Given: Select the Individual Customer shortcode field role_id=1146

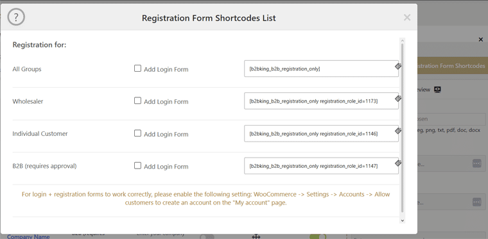Looking at the screenshot, I should (321, 133).
